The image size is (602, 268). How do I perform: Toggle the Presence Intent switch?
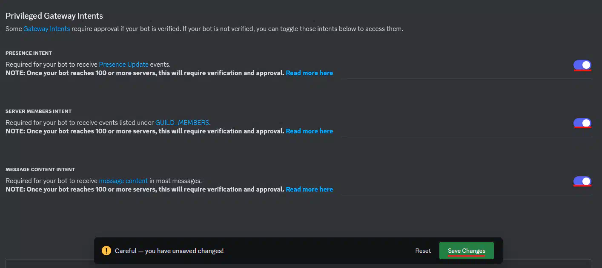click(x=582, y=65)
